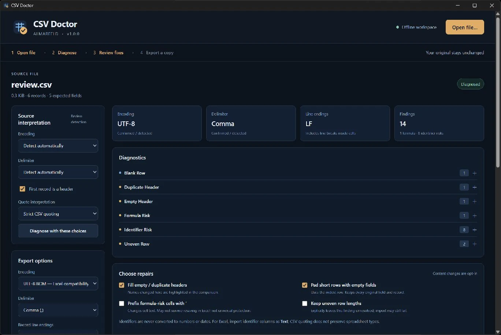
Task: Open the Quote interpretation dropdown
Action: pos(58,214)
